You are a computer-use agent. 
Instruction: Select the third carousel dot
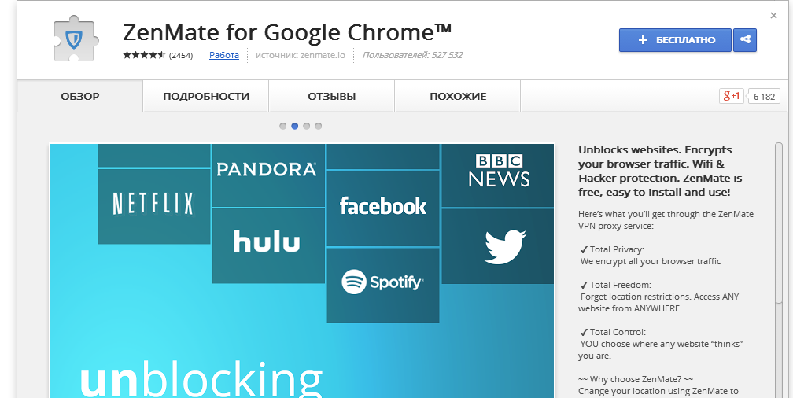point(307,127)
